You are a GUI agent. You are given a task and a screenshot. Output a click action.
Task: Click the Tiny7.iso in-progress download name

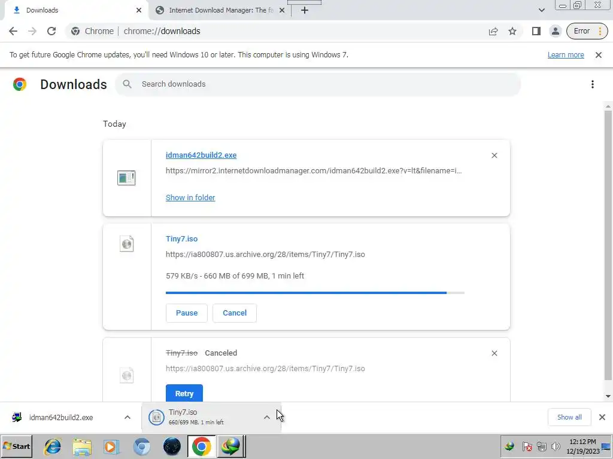point(182,239)
